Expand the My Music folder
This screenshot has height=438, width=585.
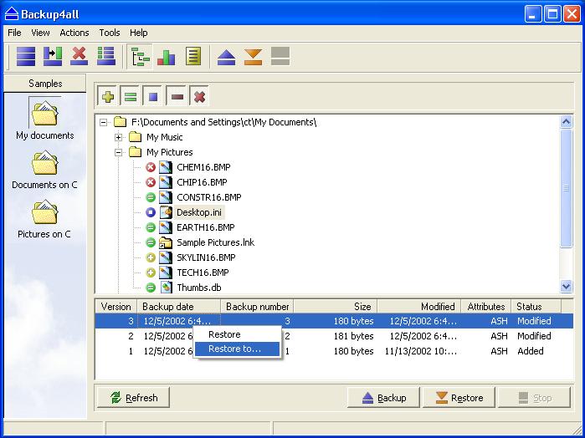tap(118, 137)
